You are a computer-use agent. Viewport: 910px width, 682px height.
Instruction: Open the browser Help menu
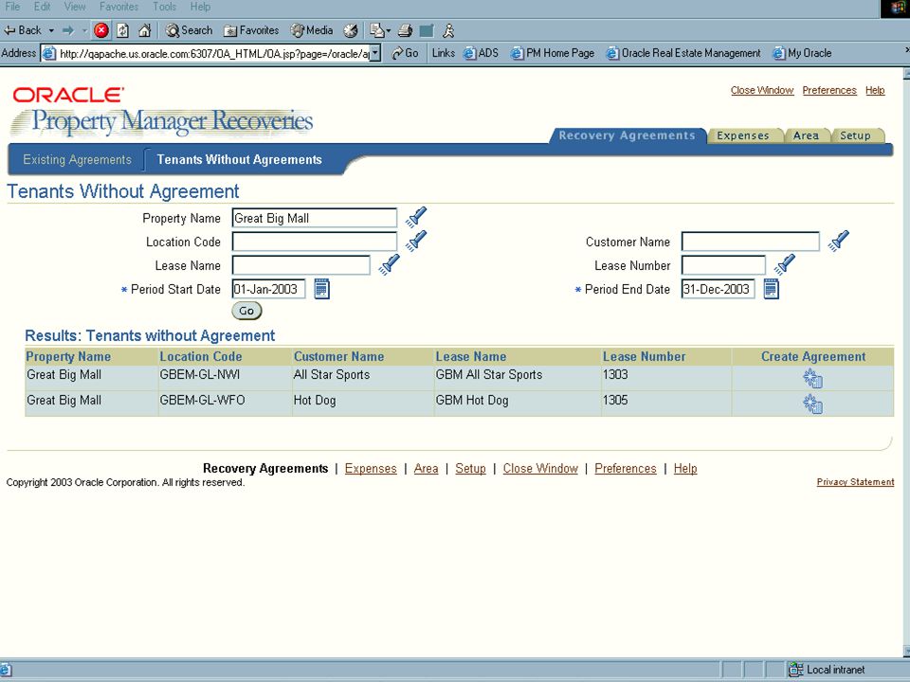point(200,7)
